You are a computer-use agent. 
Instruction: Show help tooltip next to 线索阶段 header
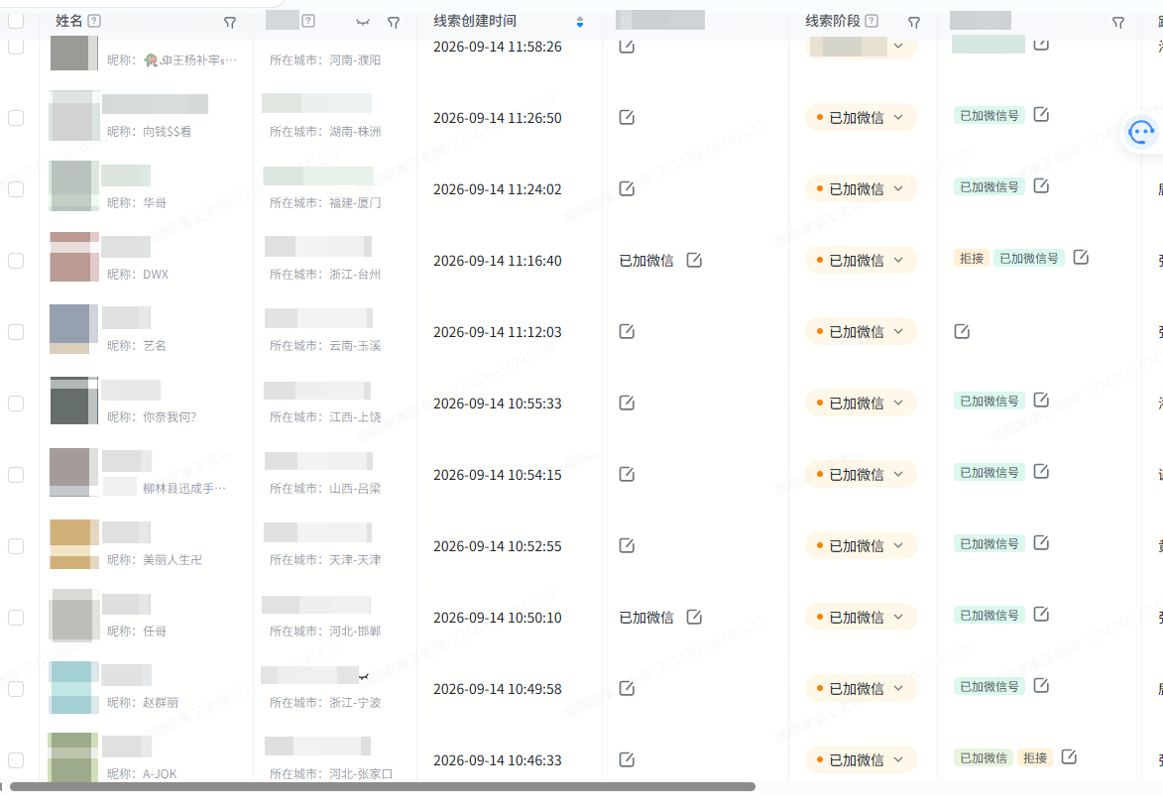click(x=872, y=21)
